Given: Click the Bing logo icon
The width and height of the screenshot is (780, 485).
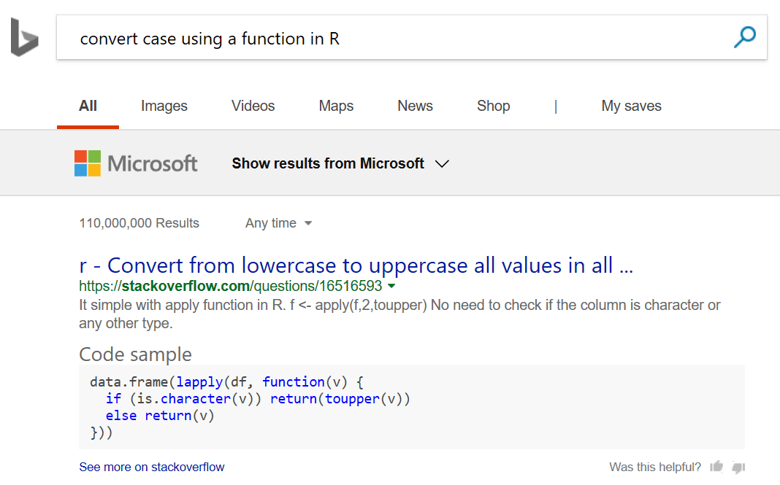Looking at the screenshot, I should pos(24,37).
